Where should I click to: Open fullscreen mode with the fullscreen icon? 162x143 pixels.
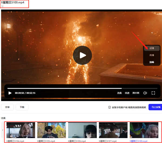coord(153,93)
